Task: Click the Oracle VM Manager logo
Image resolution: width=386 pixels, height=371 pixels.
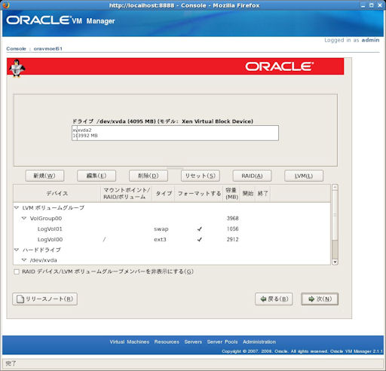Action: (x=60, y=20)
